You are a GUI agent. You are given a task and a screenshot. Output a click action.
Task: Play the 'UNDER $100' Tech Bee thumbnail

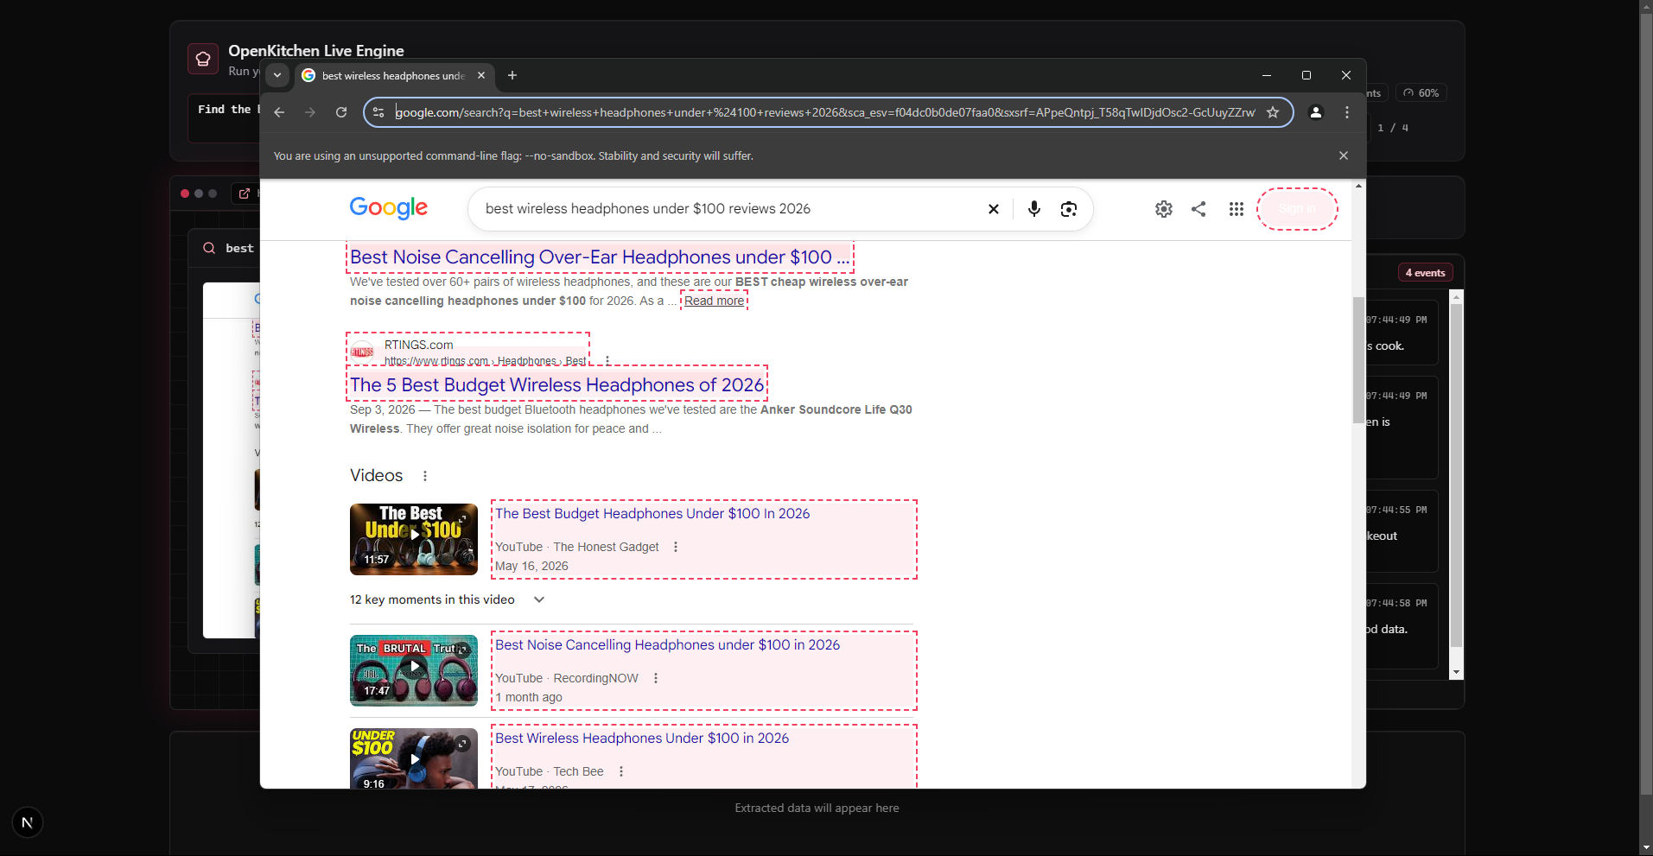tap(414, 758)
